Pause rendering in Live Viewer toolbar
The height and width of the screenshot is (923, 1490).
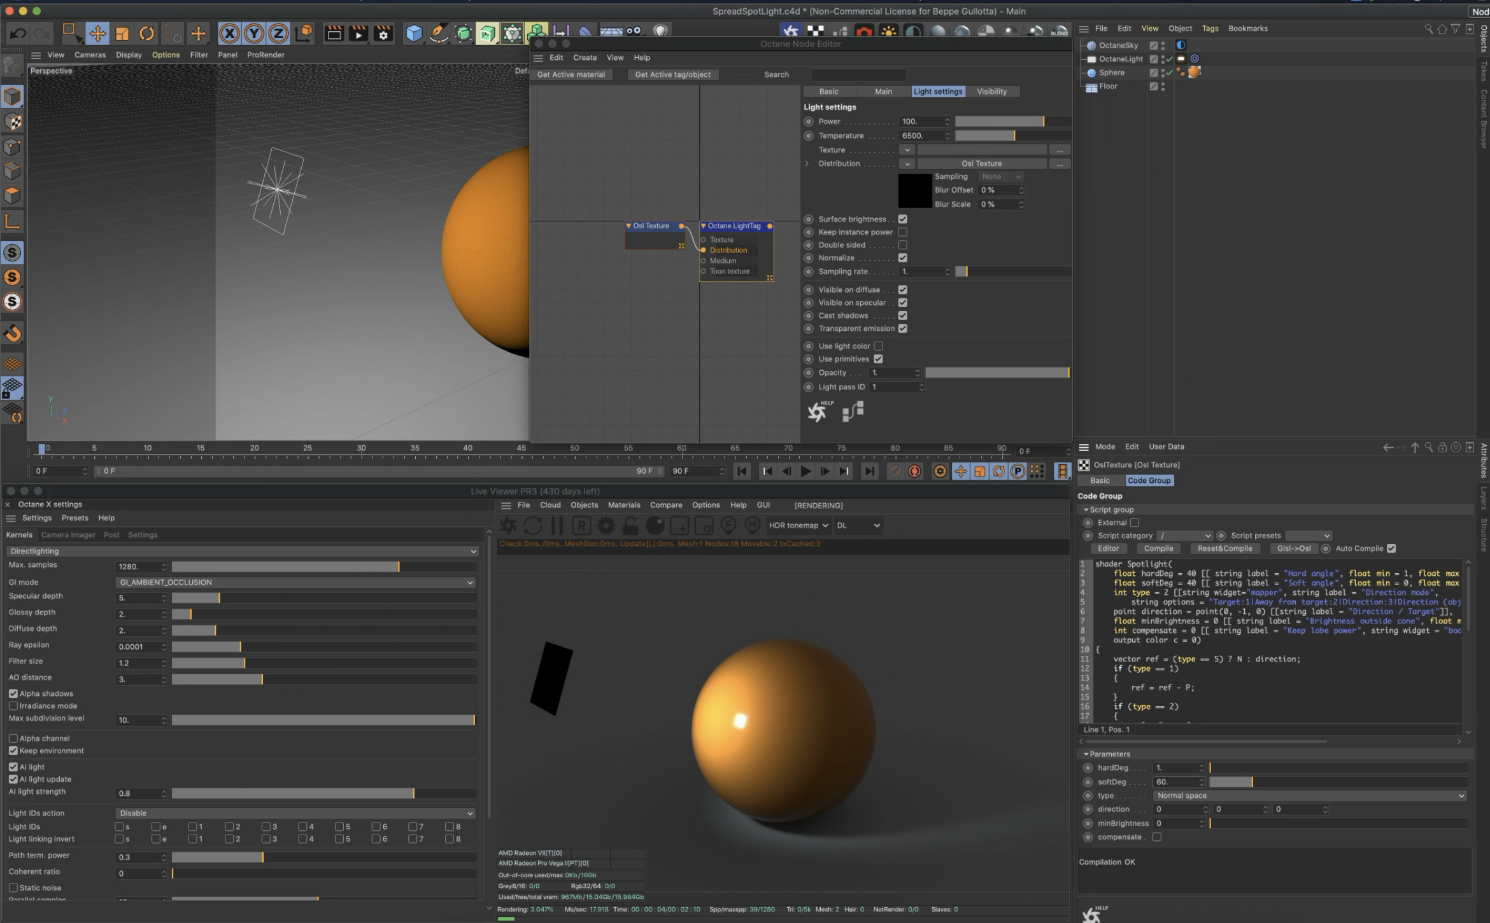pos(557,525)
